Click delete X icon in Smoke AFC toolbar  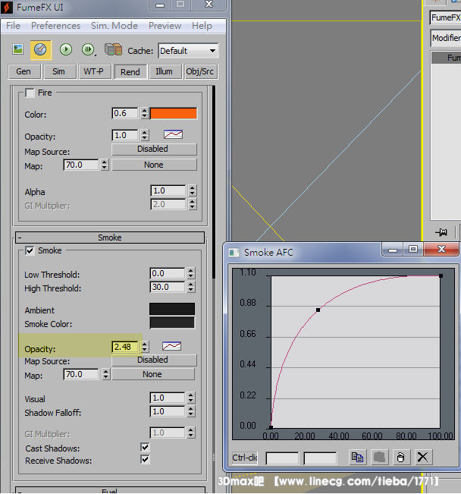pyautogui.click(x=423, y=457)
